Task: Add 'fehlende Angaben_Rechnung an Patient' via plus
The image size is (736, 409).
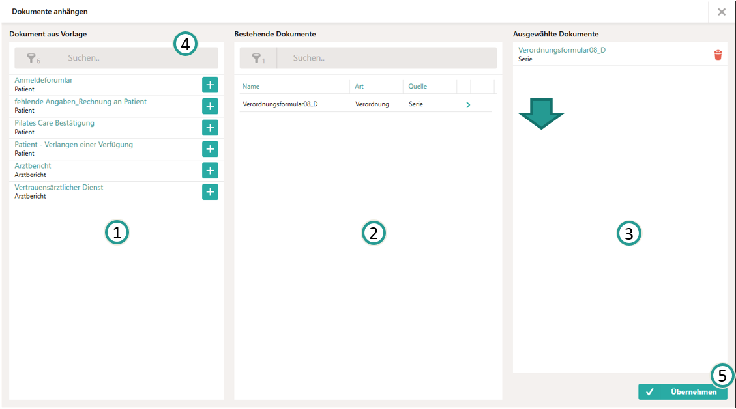Action: click(x=210, y=106)
